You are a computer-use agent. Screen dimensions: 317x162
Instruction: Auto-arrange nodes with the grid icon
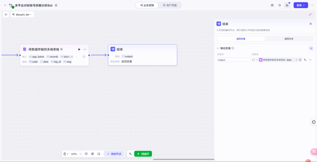[92, 154]
